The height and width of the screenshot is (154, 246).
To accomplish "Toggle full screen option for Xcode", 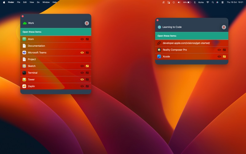I will 224,57.
